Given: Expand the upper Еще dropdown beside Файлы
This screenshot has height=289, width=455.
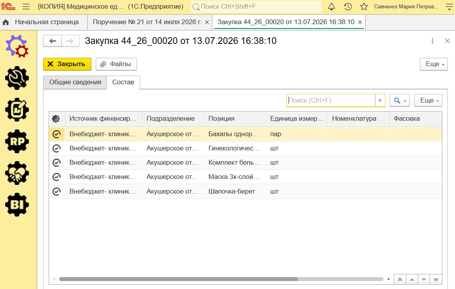Looking at the screenshot, I should [x=434, y=64].
